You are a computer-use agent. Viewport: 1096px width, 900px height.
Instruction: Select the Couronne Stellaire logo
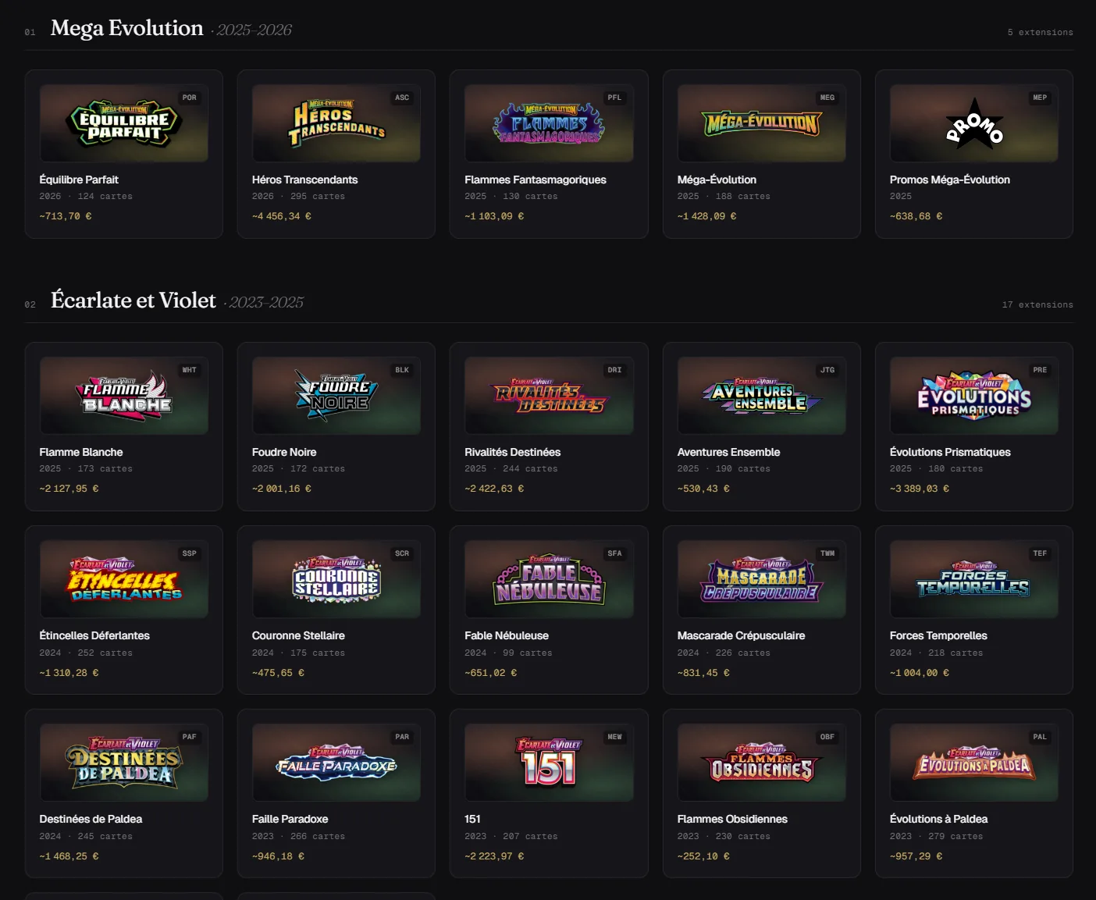(x=336, y=579)
